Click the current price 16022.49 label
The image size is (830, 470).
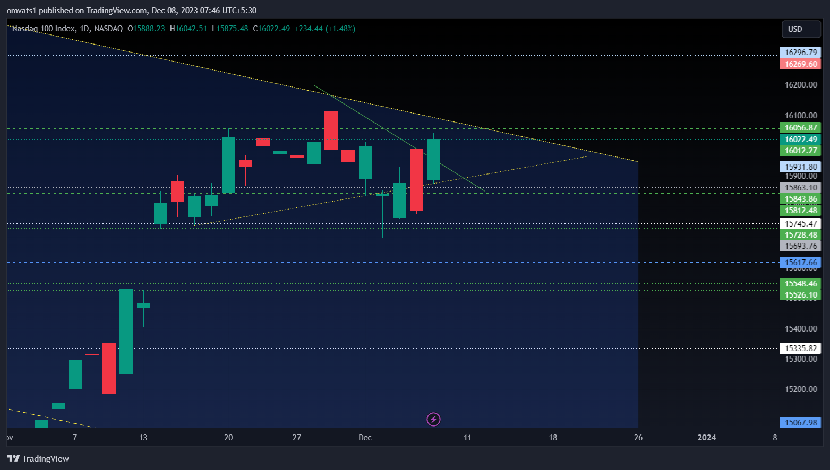(x=800, y=140)
